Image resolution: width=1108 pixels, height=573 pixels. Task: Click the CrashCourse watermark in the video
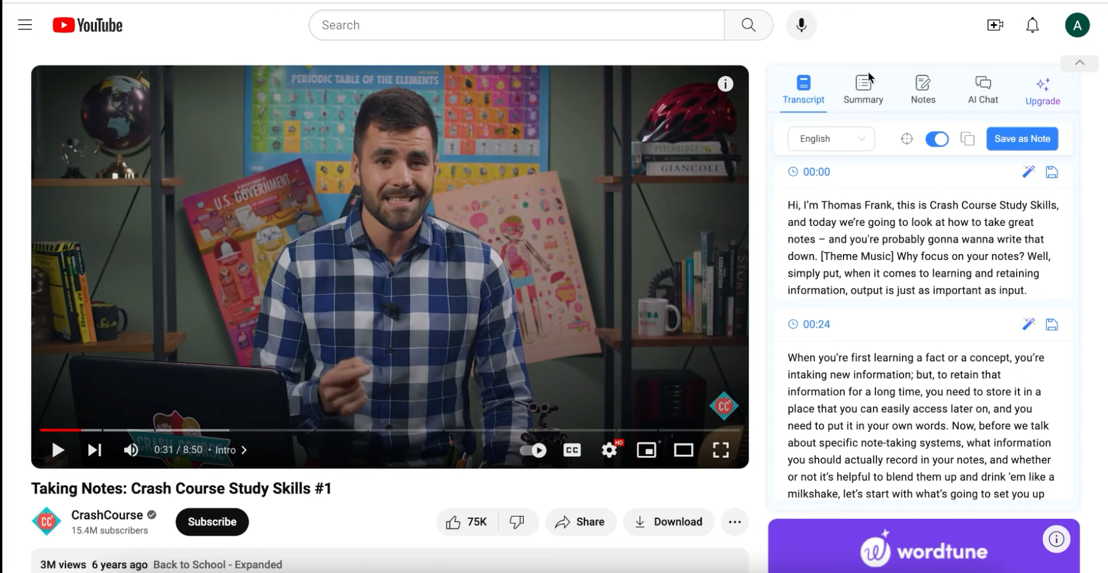(x=724, y=406)
